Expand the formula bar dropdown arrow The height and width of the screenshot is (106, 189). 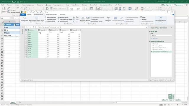coord(146,27)
